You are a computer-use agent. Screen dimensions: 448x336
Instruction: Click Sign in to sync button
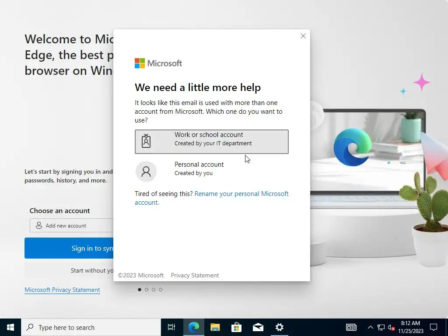pos(69,248)
